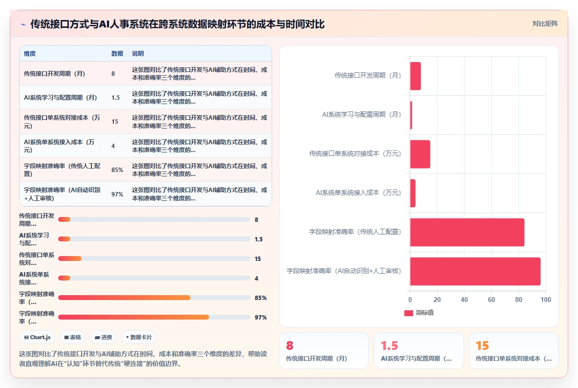578x388 pixels.
Task: Select the Chart.js tag chip
Action: [37, 337]
